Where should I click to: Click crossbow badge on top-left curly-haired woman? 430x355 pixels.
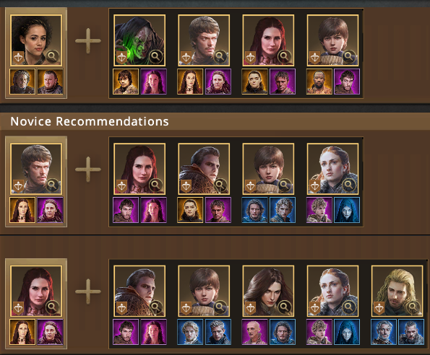click(18, 57)
